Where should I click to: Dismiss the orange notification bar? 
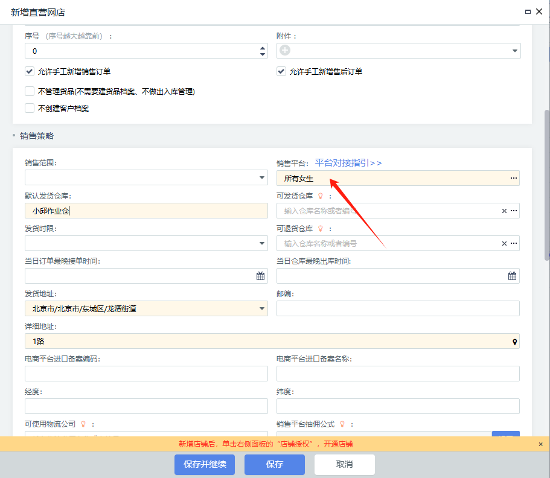coord(540,444)
